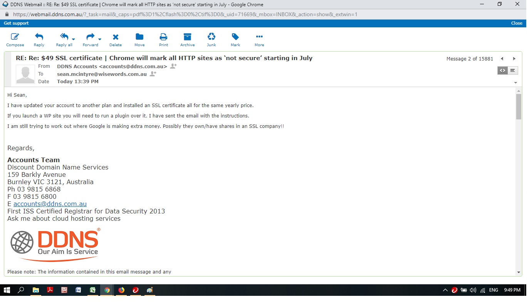This screenshot has width=527, height=302.
Task: Click ENG language indicator
Action: click(x=493, y=290)
